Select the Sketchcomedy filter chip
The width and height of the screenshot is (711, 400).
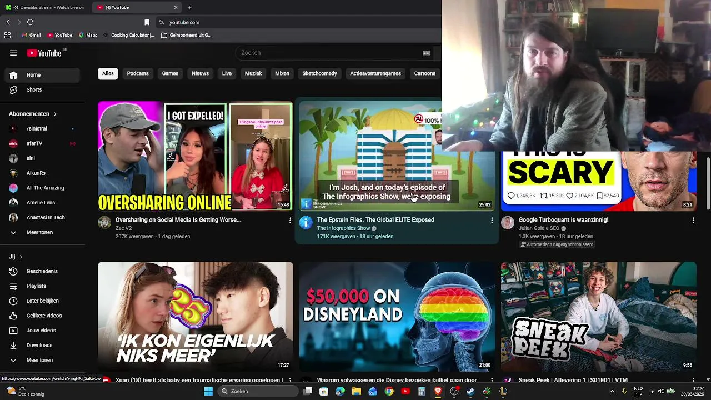(x=319, y=73)
